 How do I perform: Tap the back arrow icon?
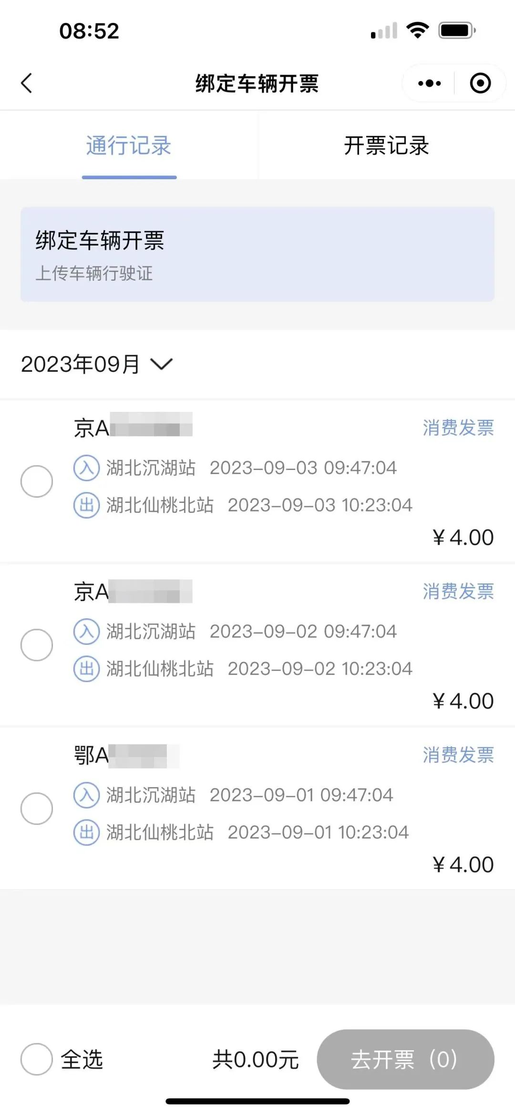pos(27,83)
